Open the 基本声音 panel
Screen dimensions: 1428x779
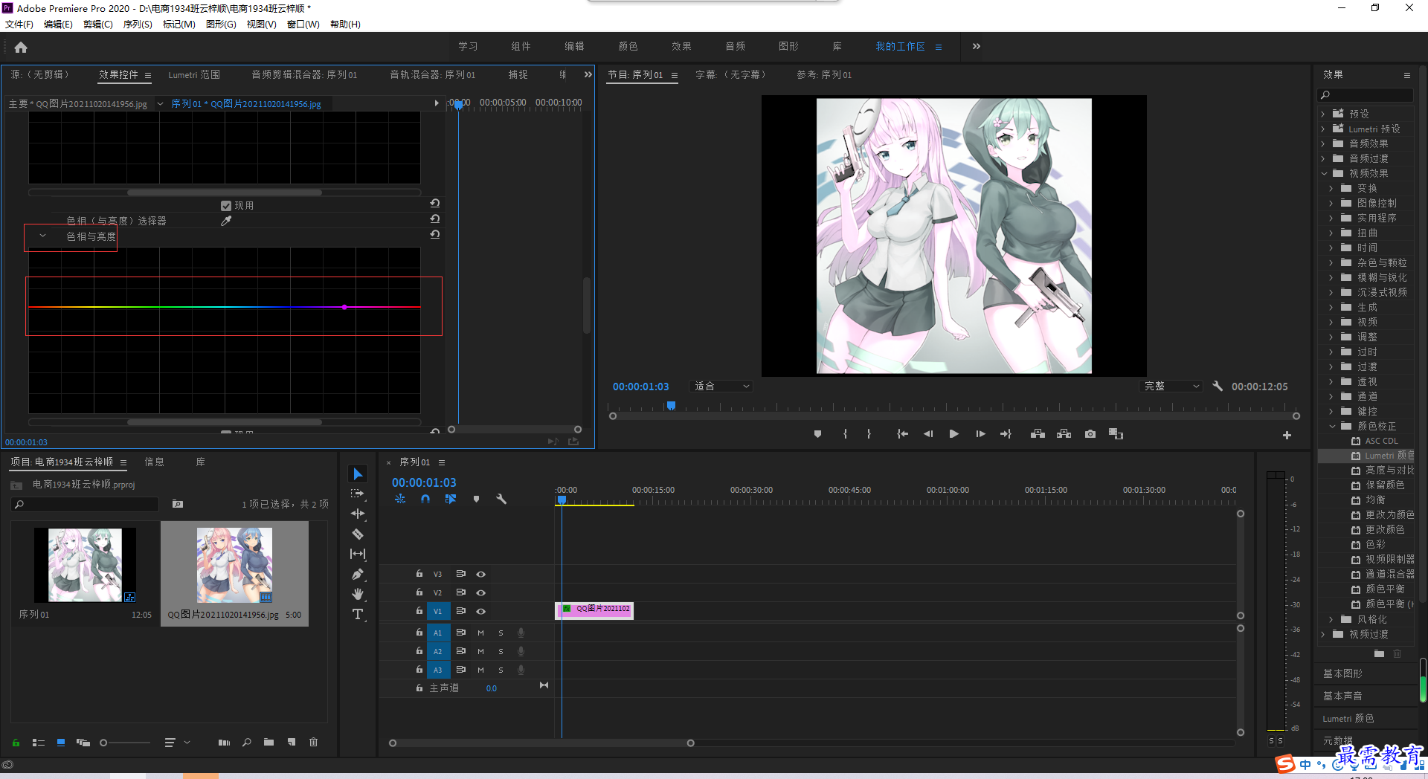pyautogui.click(x=1342, y=696)
